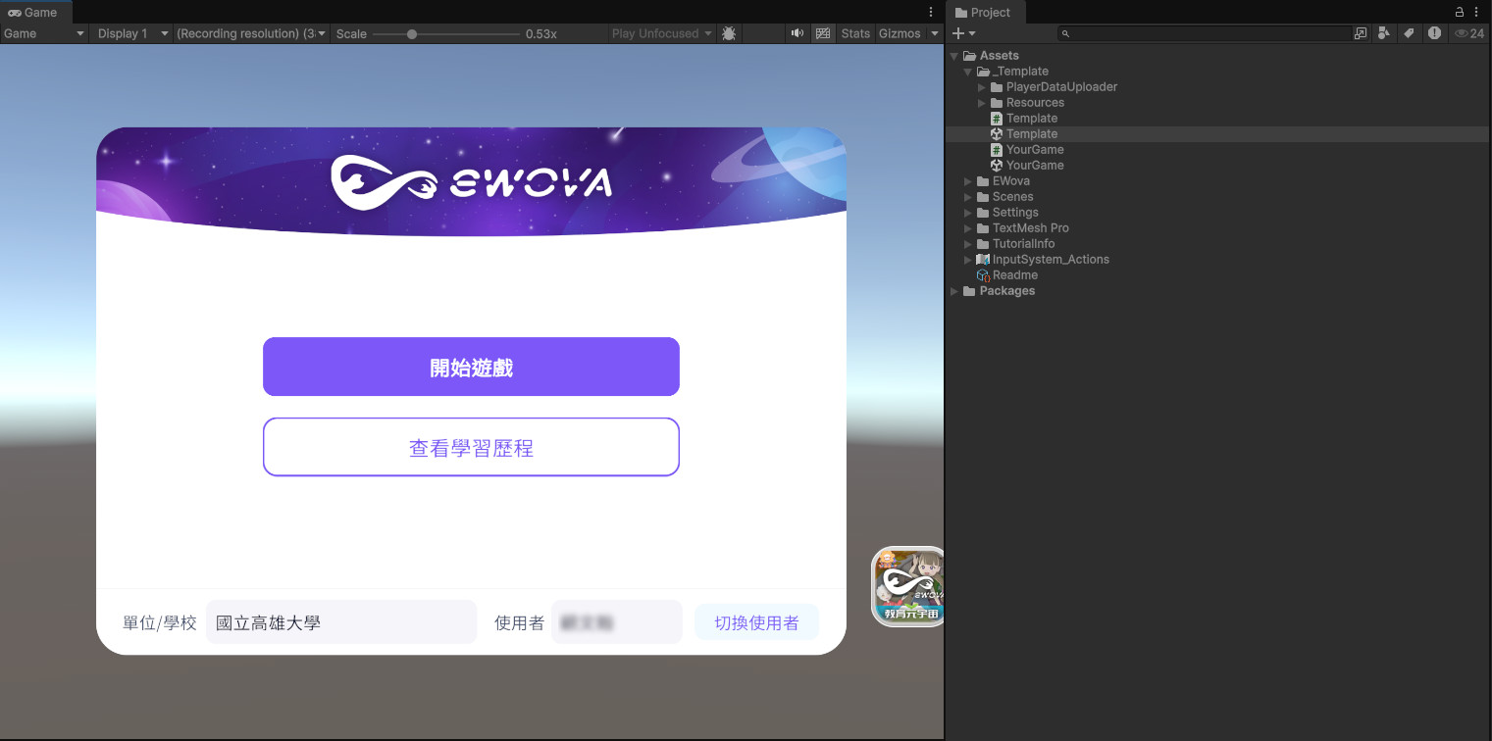Click the search by import log type icon
Viewport: 1492px width, 741px height.
pyautogui.click(x=1434, y=33)
